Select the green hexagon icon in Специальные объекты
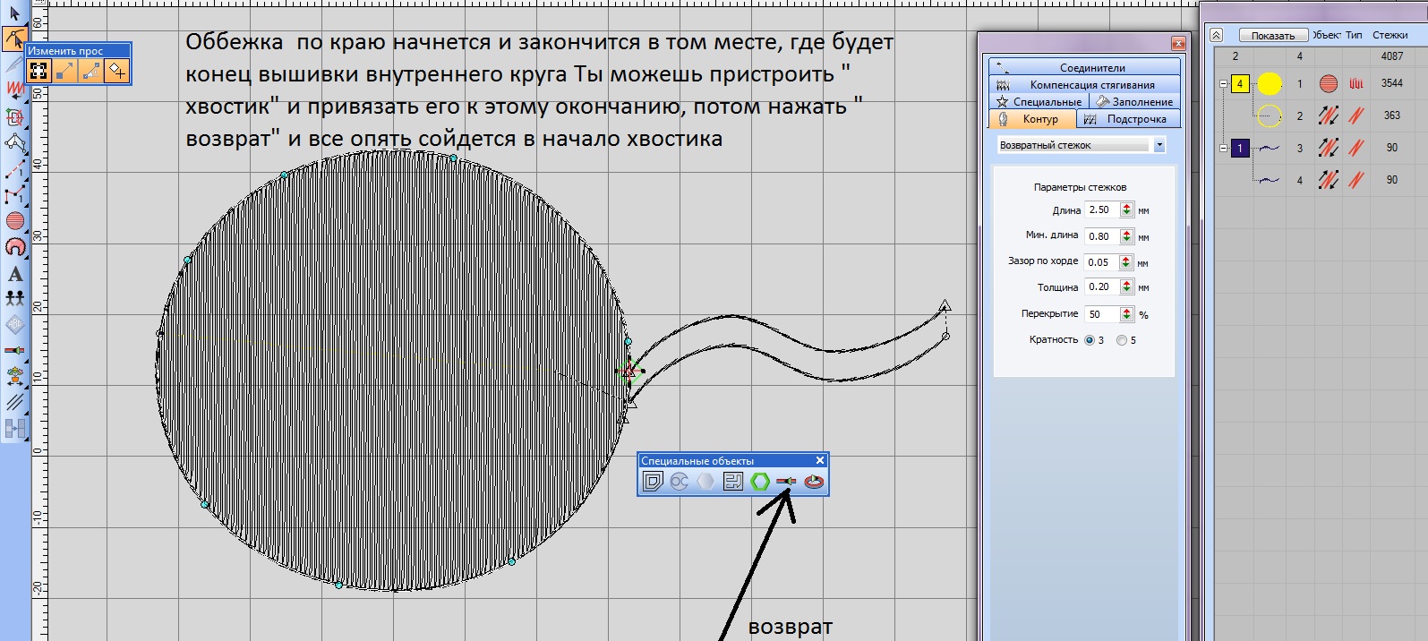The width and height of the screenshot is (1428, 641). pos(760,482)
